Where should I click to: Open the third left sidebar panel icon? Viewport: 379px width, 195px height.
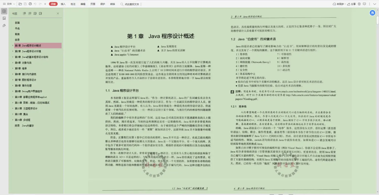pos(4,25)
